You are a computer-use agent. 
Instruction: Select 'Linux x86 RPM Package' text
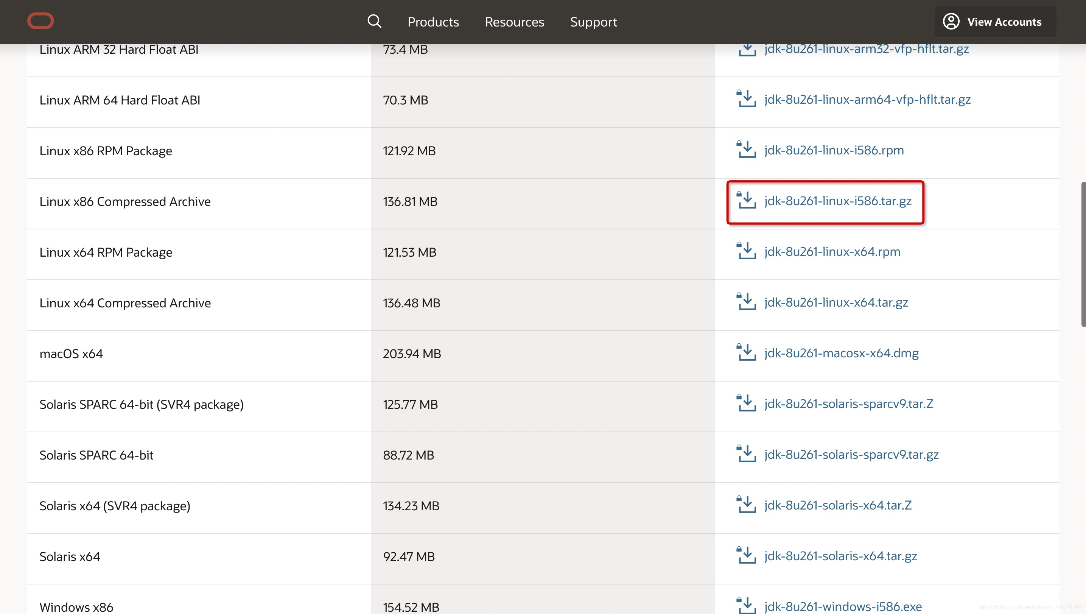(106, 151)
